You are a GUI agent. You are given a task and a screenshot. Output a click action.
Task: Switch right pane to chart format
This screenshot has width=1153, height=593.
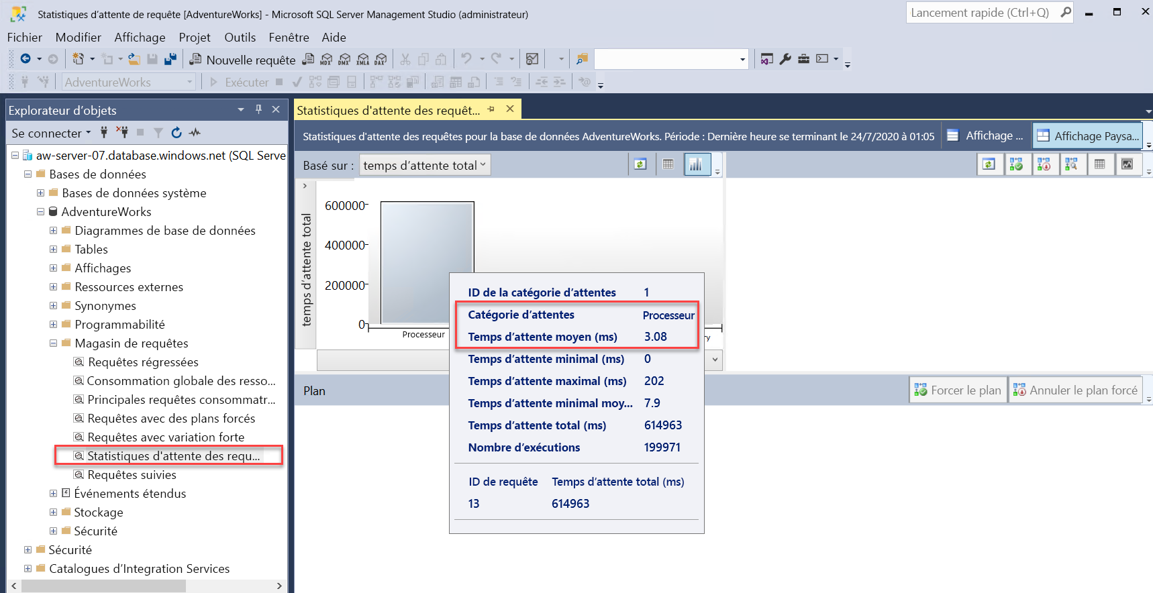1127,164
